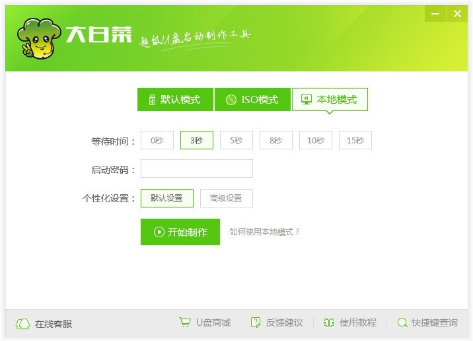The height and width of the screenshot is (341, 473).
Task: Set wait time to 0秒
Action: [x=157, y=140]
